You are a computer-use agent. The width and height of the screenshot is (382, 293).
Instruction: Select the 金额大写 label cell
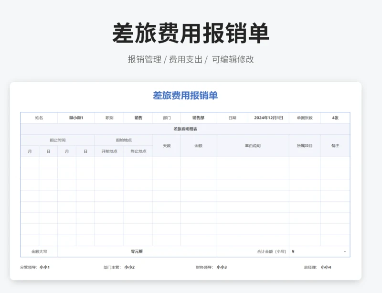(39, 251)
